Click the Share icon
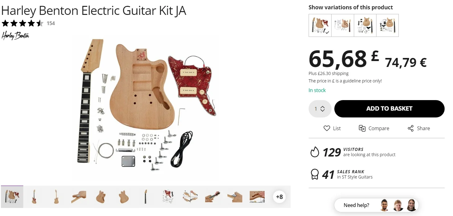 [x=411, y=128]
